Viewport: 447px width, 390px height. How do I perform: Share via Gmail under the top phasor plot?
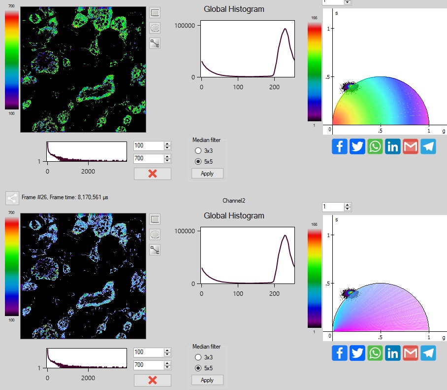tap(411, 146)
